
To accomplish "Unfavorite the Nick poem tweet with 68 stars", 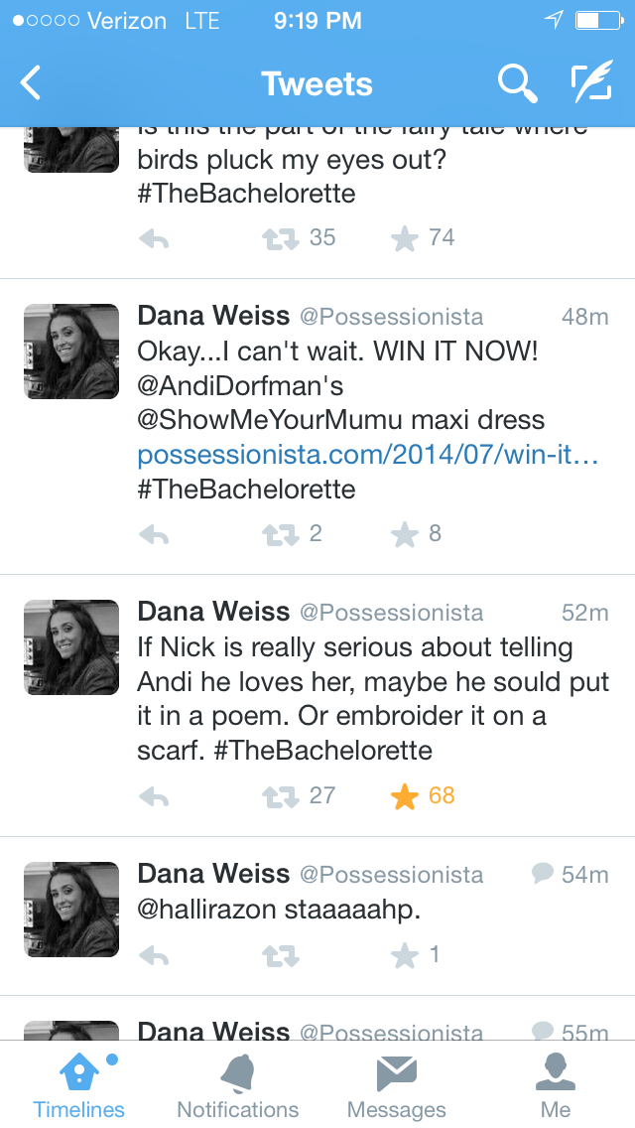I will 404,796.
